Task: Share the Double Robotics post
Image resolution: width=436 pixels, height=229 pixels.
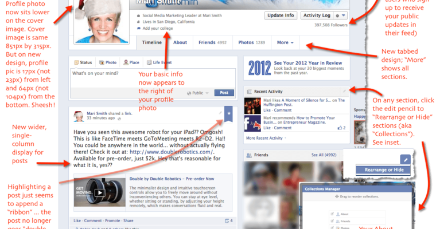Action: coord(128,220)
